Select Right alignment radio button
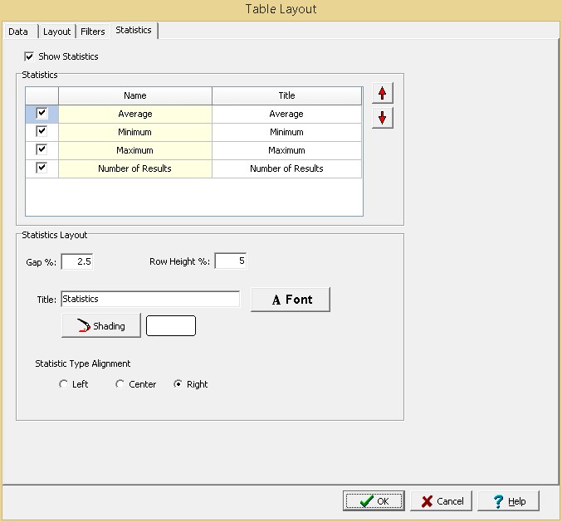 pyautogui.click(x=178, y=384)
